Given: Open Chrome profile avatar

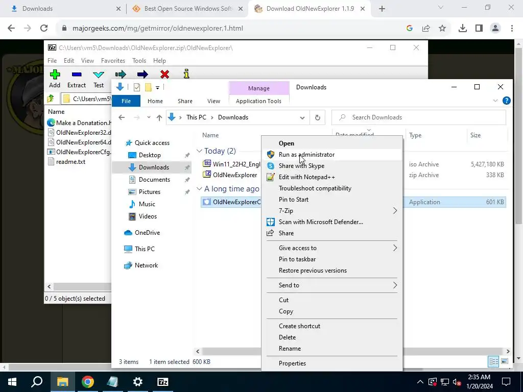Looking at the screenshot, I should click(495, 29).
